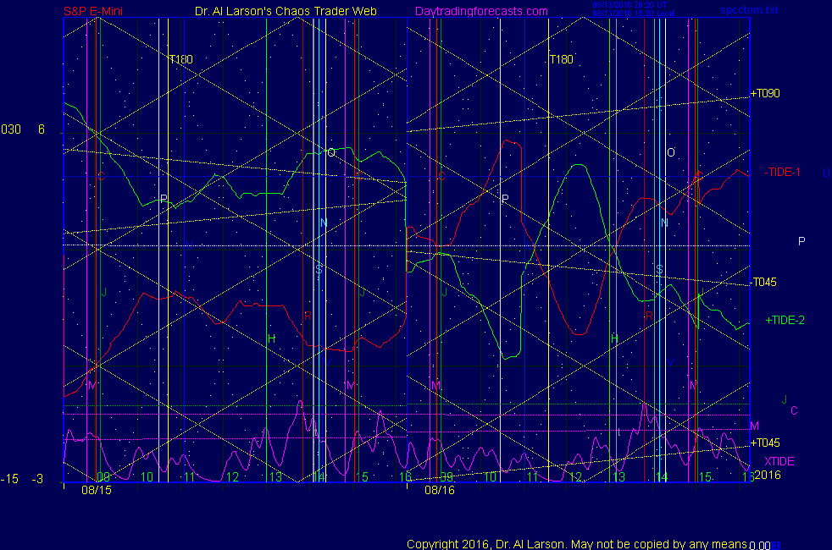Click the white P symbol outside chart border
Screen dimensions: 832x550
point(801,242)
